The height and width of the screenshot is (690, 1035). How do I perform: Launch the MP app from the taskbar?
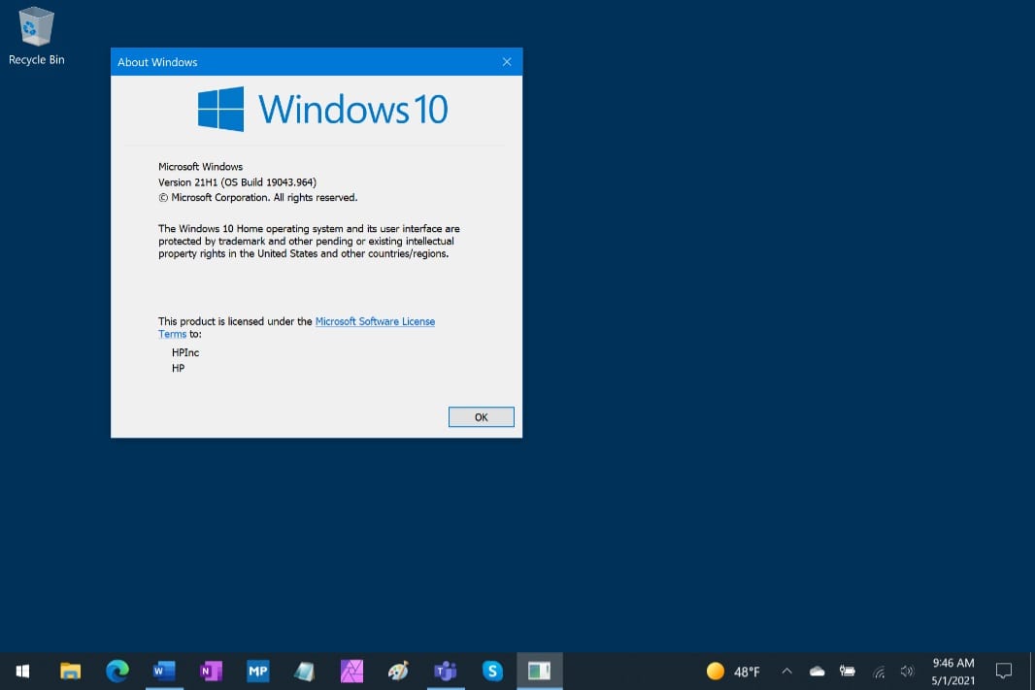coord(257,671)
